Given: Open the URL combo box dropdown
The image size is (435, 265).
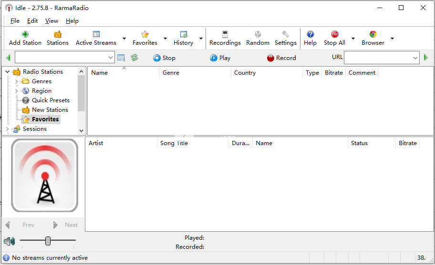Looking at the screenshot, I should [x=415, y=58].
